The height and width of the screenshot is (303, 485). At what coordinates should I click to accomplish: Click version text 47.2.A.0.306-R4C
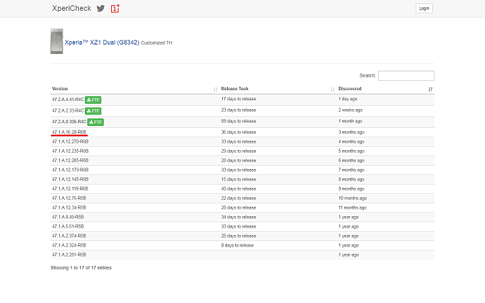click(x=69, y=121)
